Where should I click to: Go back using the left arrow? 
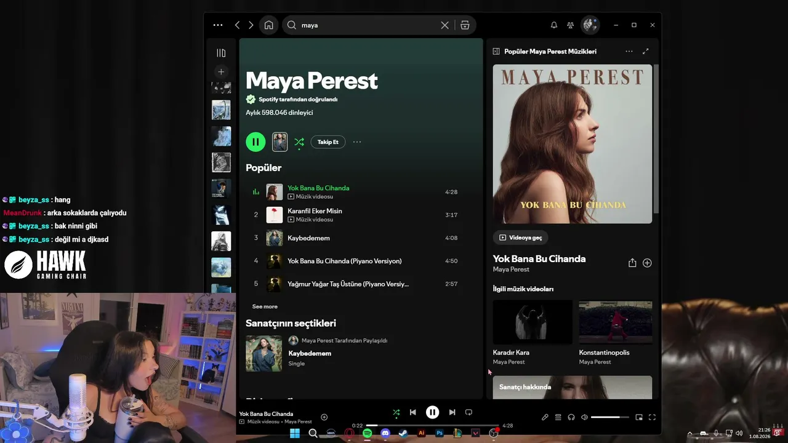pos(237,25)
